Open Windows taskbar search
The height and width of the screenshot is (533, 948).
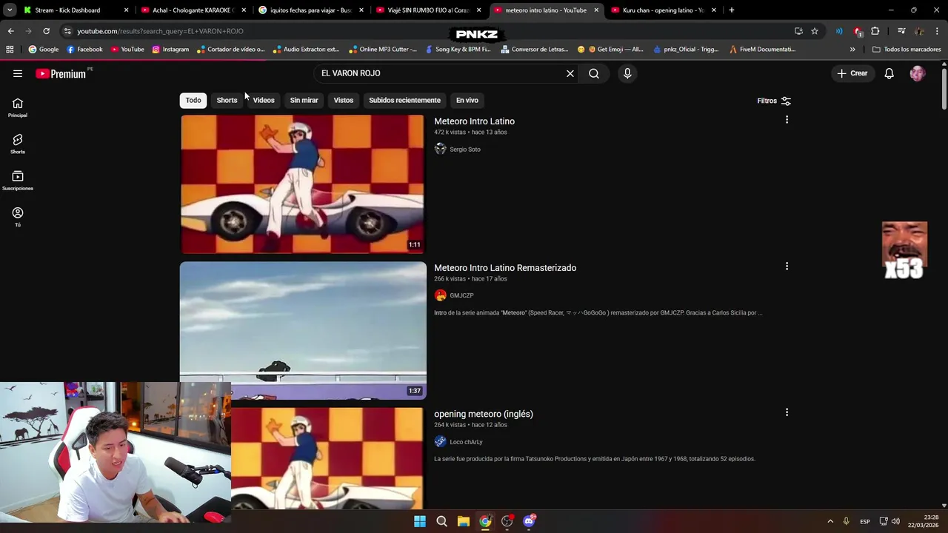point(441,521)
